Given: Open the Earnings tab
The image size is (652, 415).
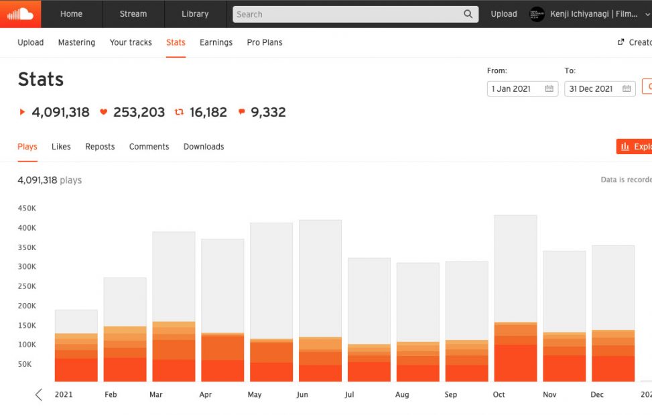Looking at the screenshot, I should 216,42.
